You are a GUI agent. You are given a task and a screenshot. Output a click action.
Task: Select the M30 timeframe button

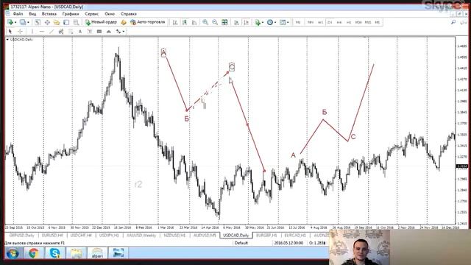tap(358, 23)
